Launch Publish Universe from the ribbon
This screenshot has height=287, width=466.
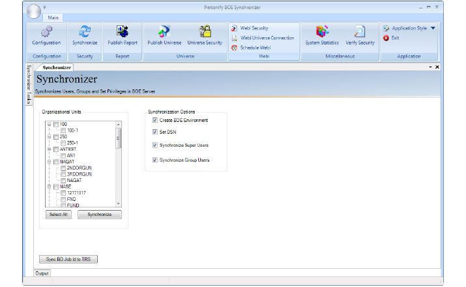164,32
